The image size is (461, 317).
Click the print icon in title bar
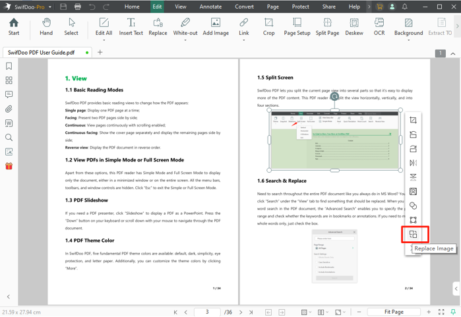(78, 7)
